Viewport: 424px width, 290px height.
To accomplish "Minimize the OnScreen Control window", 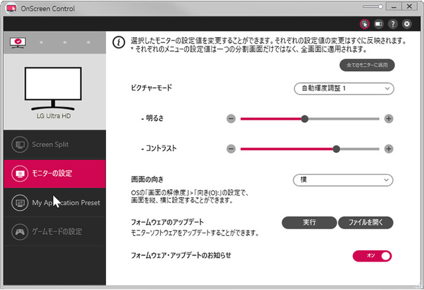I will [x=394, y=7].
